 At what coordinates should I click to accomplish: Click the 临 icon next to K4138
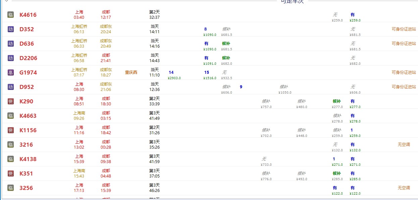[10, 159]
